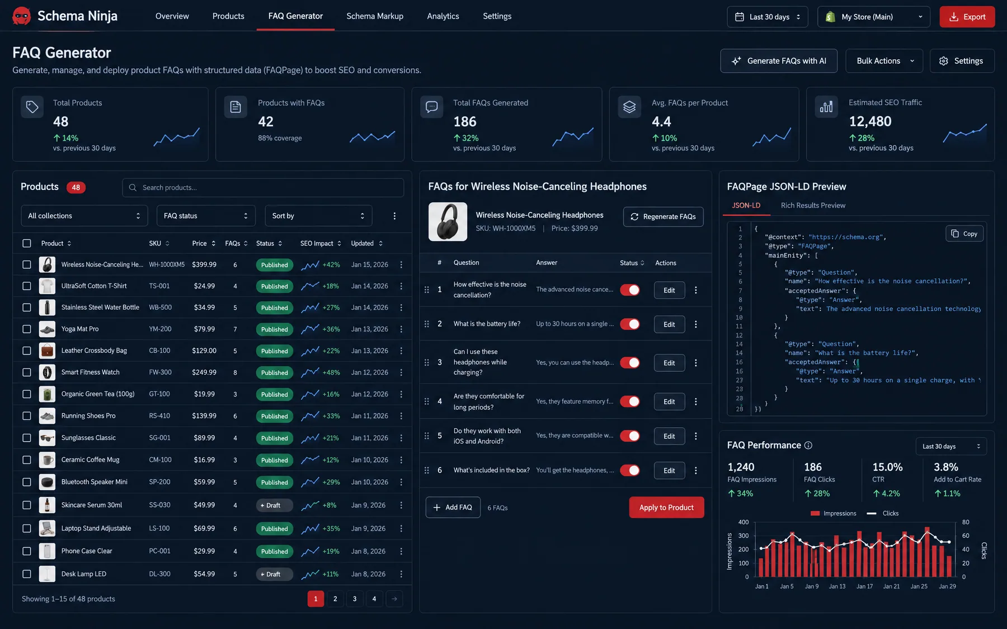The image size is (1007, 629).
Task: Click the headphones product thumbnail in FAQ panel
Action: coord(448,222)
